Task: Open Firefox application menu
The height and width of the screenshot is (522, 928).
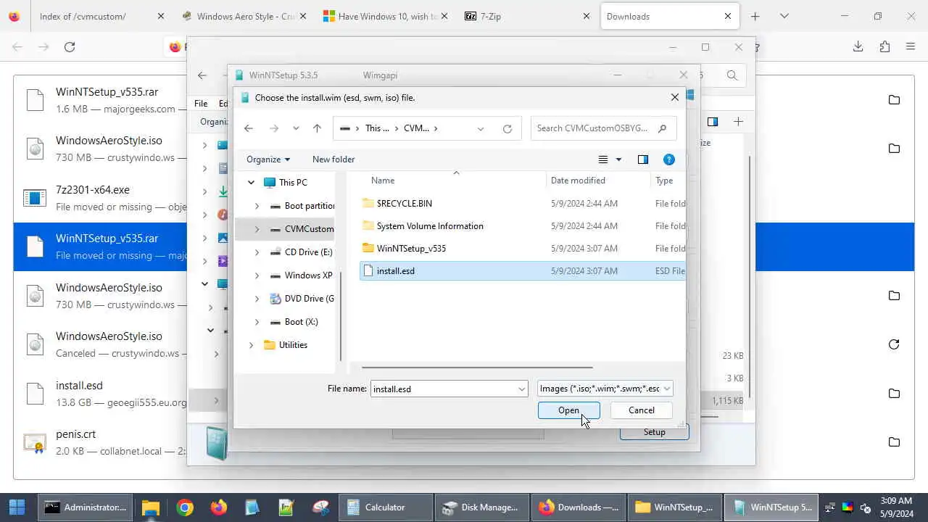Action: coord(911,47)
